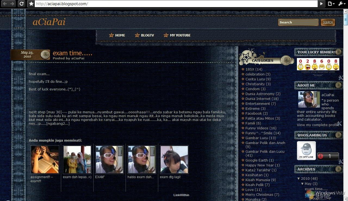Open the Cerita Lucu category
348x201 pixels.
258,79
